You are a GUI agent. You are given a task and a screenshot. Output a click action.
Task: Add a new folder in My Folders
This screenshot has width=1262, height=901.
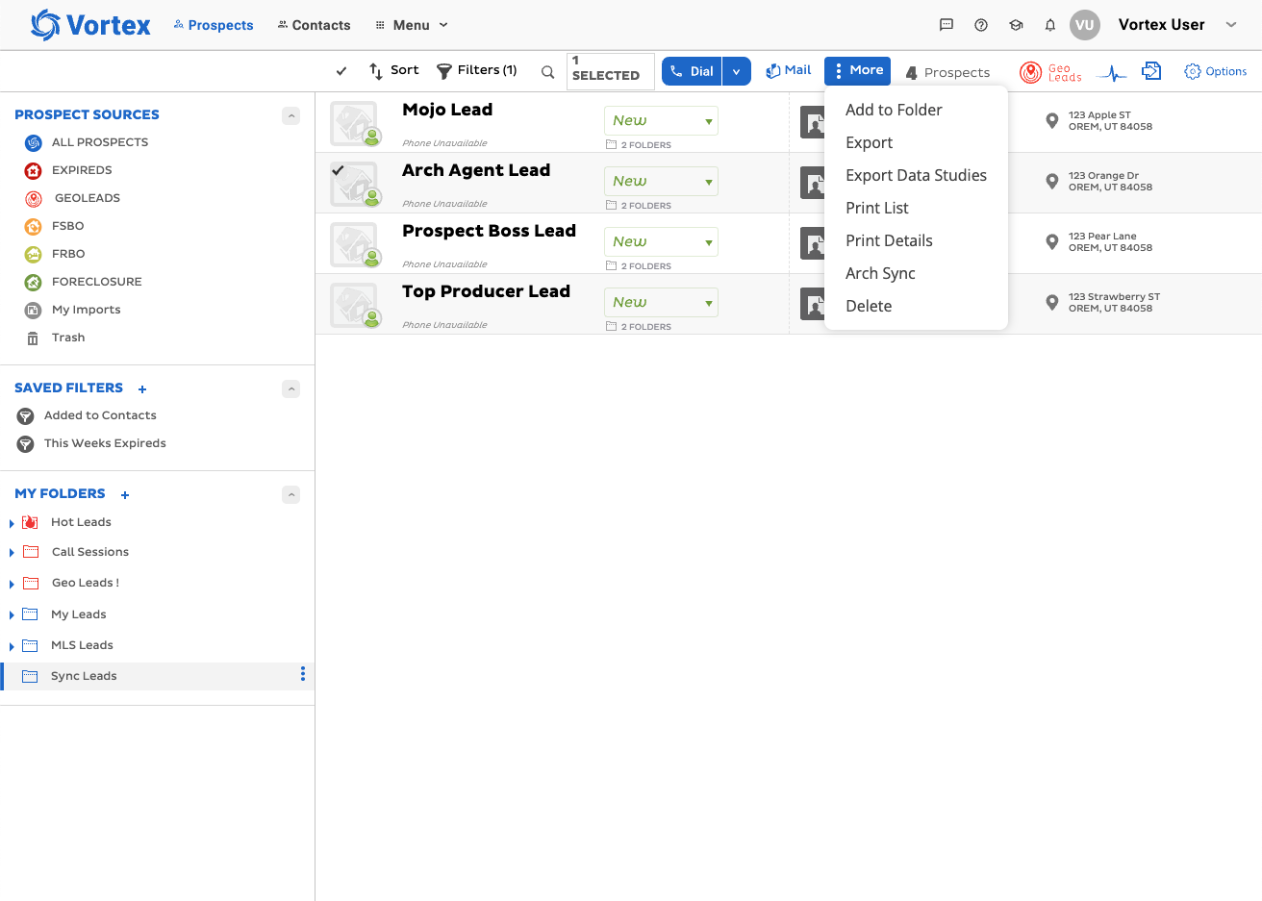click(x=125, y=495)
